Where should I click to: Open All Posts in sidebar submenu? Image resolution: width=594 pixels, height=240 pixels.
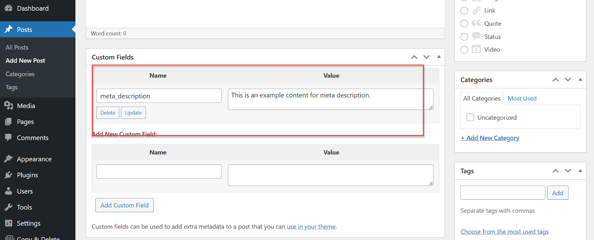tap(17, 47)
